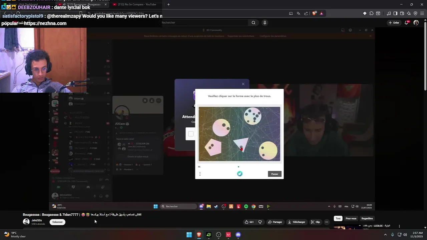Click the video title starting with Bougassaa
Image resolution: width=427 pixels, height=240 pixels.
pos(82,214)
